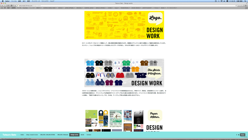Open the Safari application menu
The height and width of the screenshot is (140, 248).
coord(7,1)
